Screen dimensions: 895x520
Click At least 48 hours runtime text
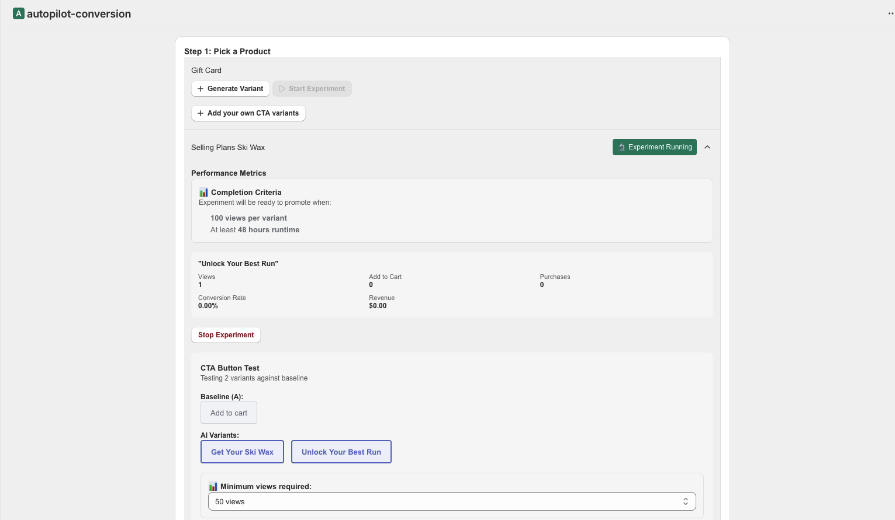[255, 229]
